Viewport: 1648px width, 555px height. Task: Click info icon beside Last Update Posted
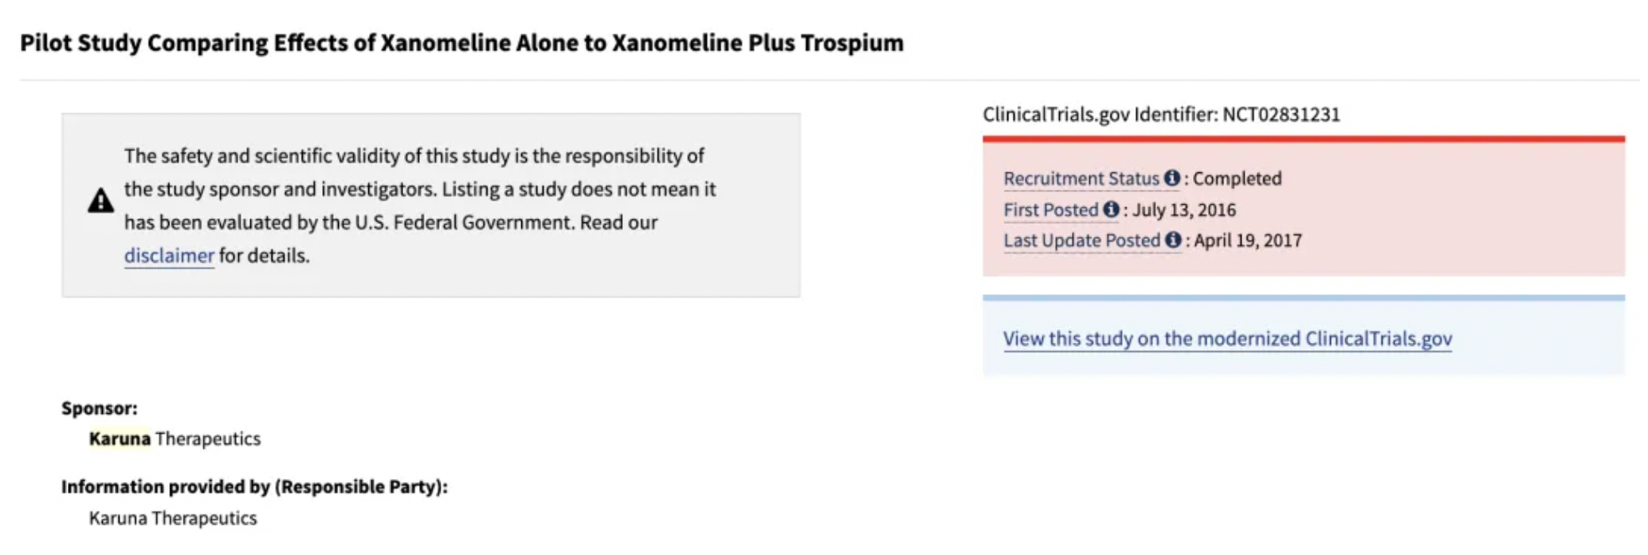coord(1174,241)
